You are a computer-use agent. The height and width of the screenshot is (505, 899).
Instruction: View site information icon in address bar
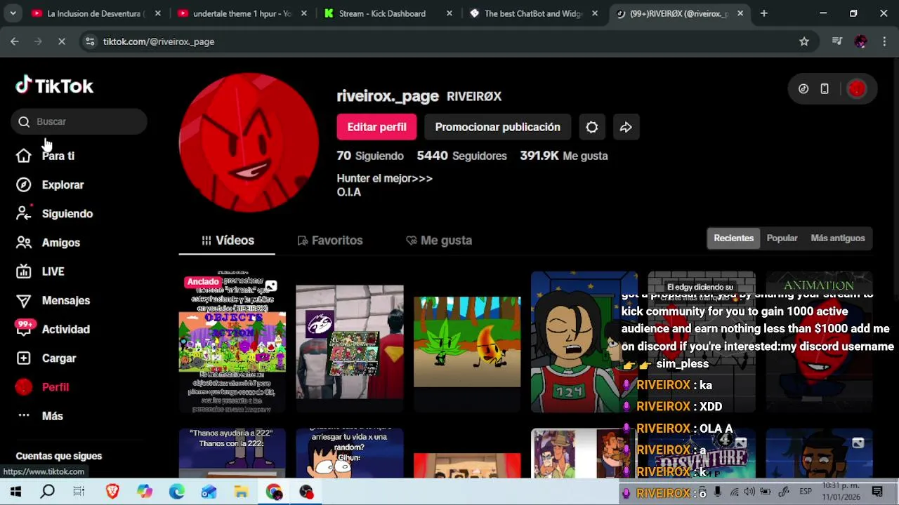pos(90,41)
